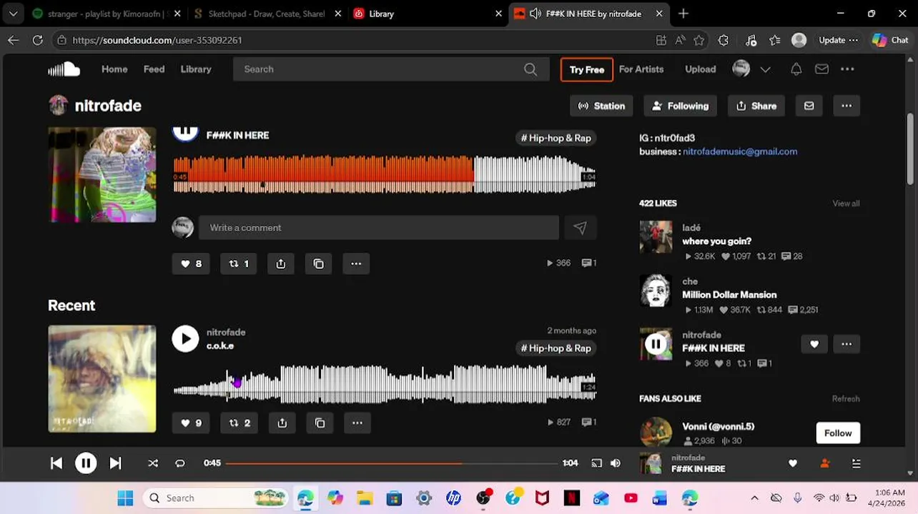Share the F##K IN HERE track
The image size is (918, 514).
point(281,263)
